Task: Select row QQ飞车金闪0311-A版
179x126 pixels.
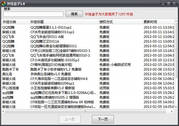Action: (88, 37)
